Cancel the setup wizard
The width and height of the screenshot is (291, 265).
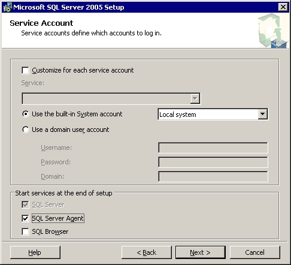pyautogui.click(x=255, y=252)
